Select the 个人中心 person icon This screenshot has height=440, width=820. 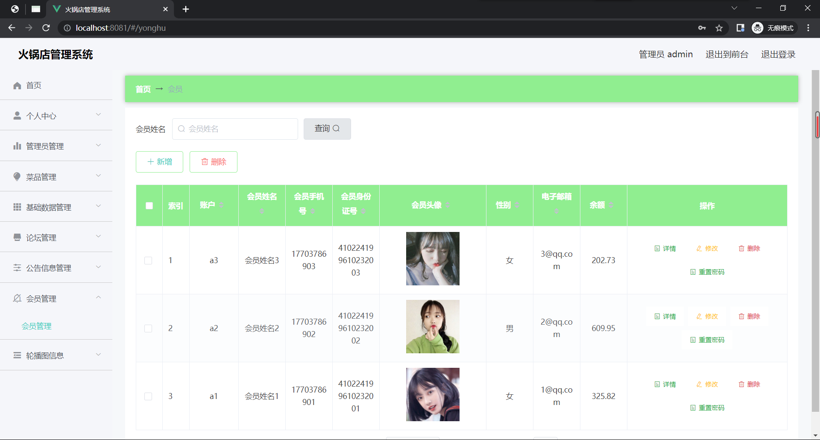17,114
